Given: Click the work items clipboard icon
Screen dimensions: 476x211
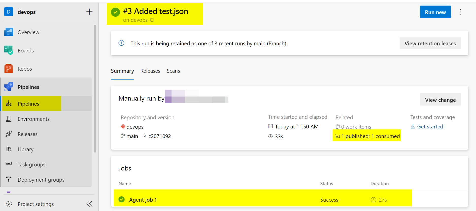Looking at the screenshot, I should tap(338, 126).
